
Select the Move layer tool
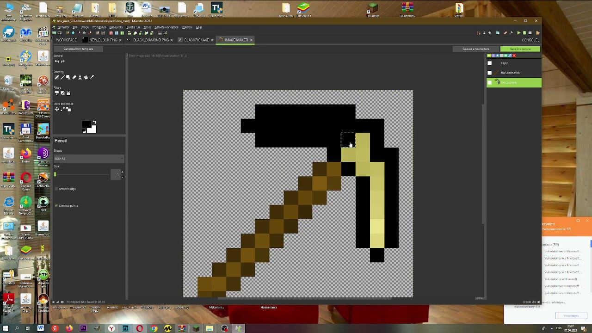57,109
